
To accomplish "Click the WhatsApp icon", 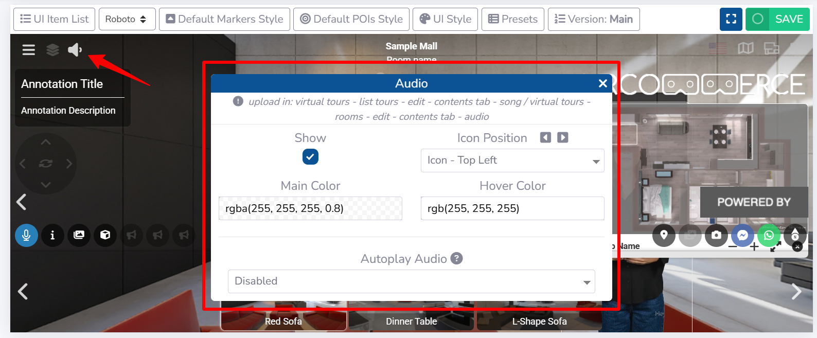I will coord(769,236).
